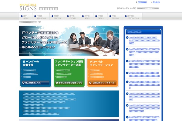Open the third bullet link in blue card
The width and height of the screenshot is (182, 121).
coord(27,77)
